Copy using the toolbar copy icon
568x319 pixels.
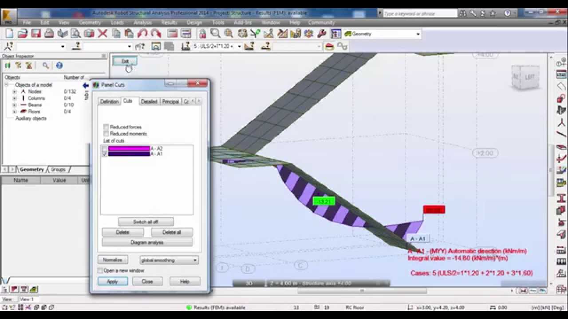tap(116, 34)
